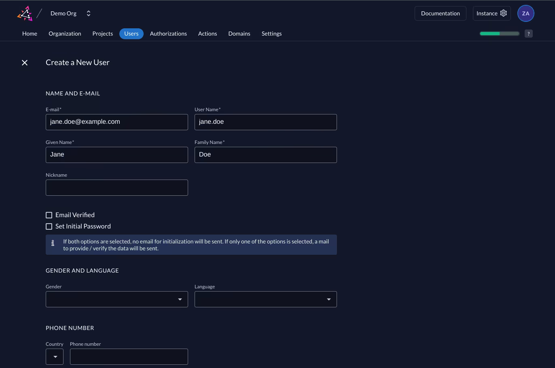This screenshot has height=368, width=555.
Task: Click the Zitadel logo icon
Action: pyautogui.click(x=25, y=13)
